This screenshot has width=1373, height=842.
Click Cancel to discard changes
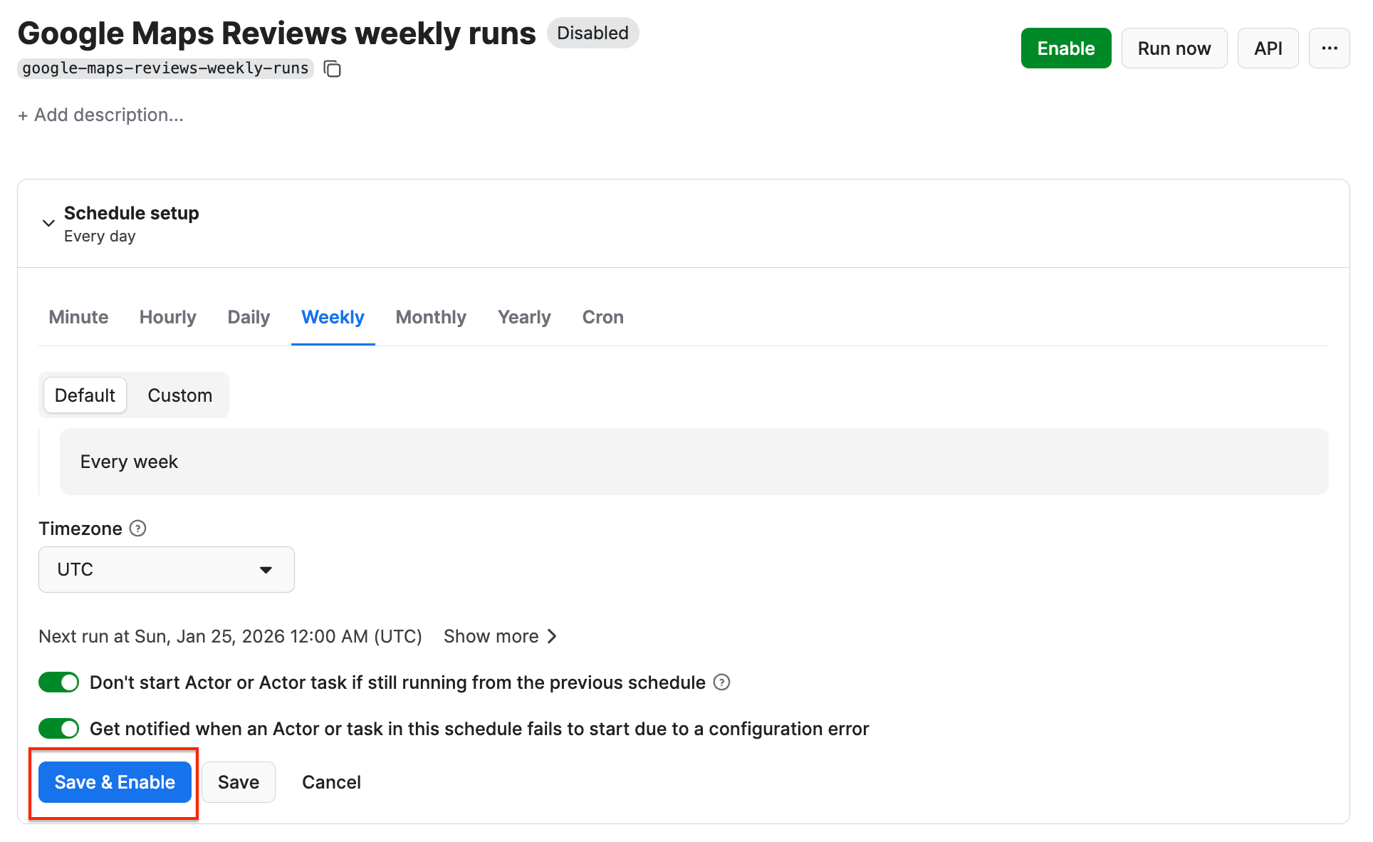(x=331, y=782)
